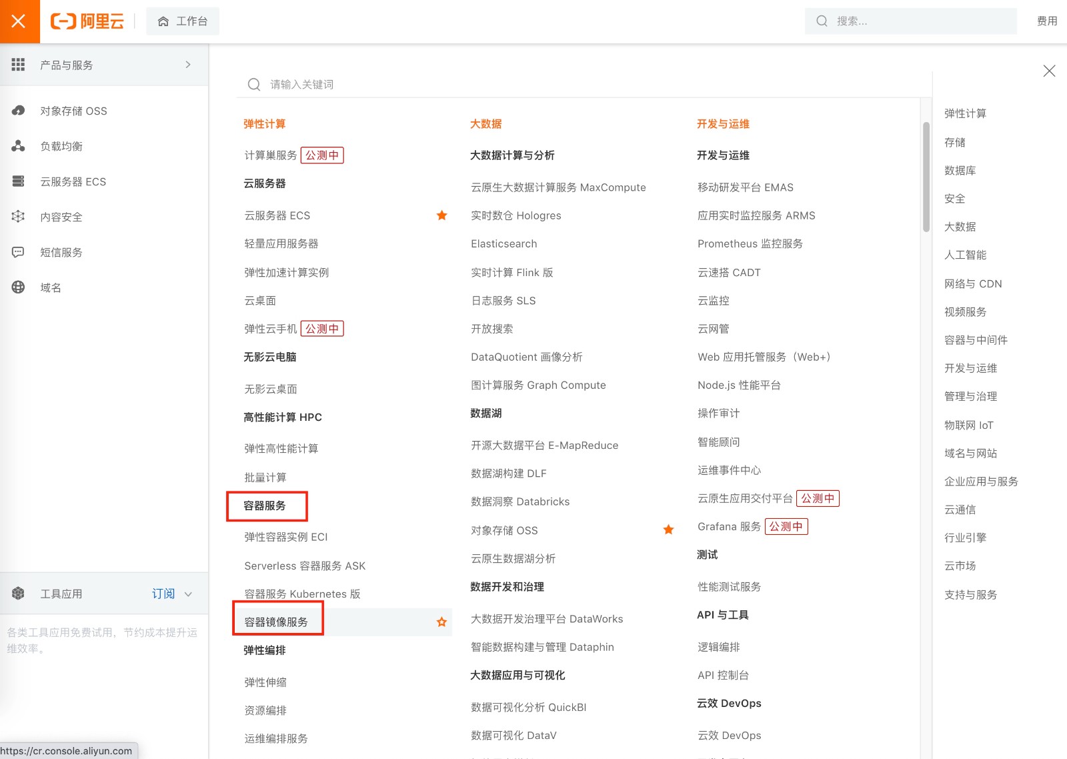Star 容器镜像服务 as favorite
The width and height of the screenshot is (1067, 759).
(441, 622)
